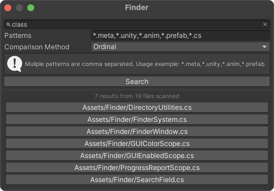
Task: Click the Comparison Method label
Action: point(37,47)
